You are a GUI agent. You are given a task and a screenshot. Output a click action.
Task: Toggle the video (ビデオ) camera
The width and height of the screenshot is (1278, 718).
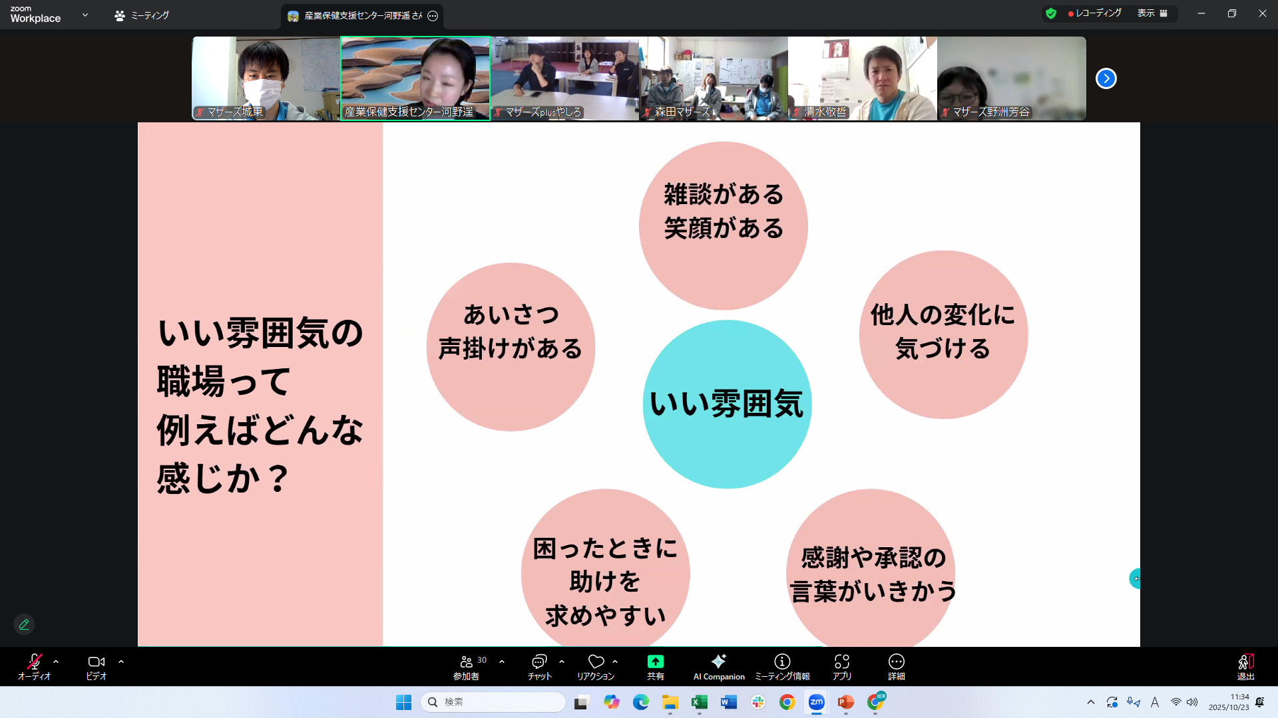96,666
